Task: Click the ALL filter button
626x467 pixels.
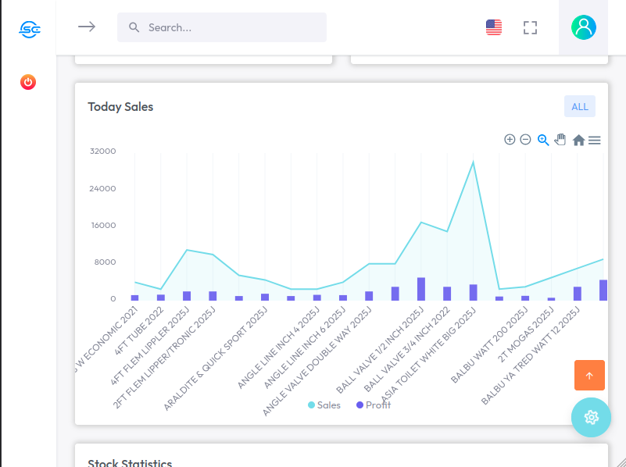Action: tap(579, 106)
